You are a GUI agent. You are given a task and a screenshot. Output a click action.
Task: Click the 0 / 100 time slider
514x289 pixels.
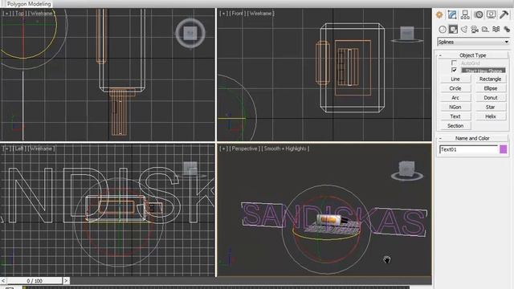[x=35, y=281]
